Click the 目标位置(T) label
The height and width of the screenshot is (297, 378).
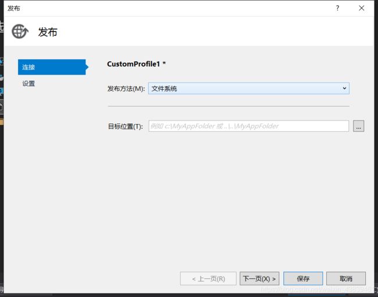126,126
